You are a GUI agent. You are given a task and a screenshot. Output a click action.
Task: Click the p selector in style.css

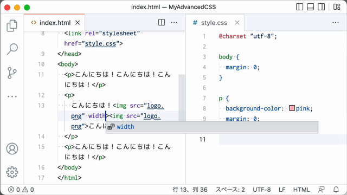point(221,98)
